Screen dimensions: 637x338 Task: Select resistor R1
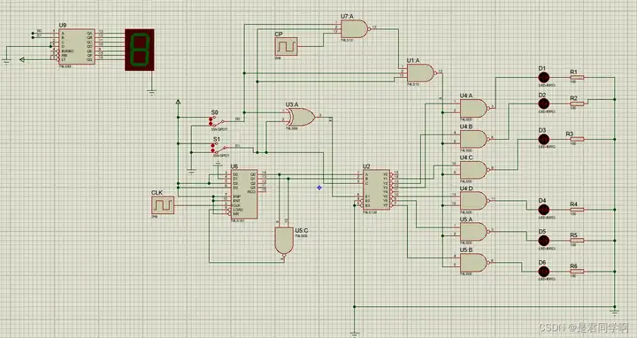577,77
